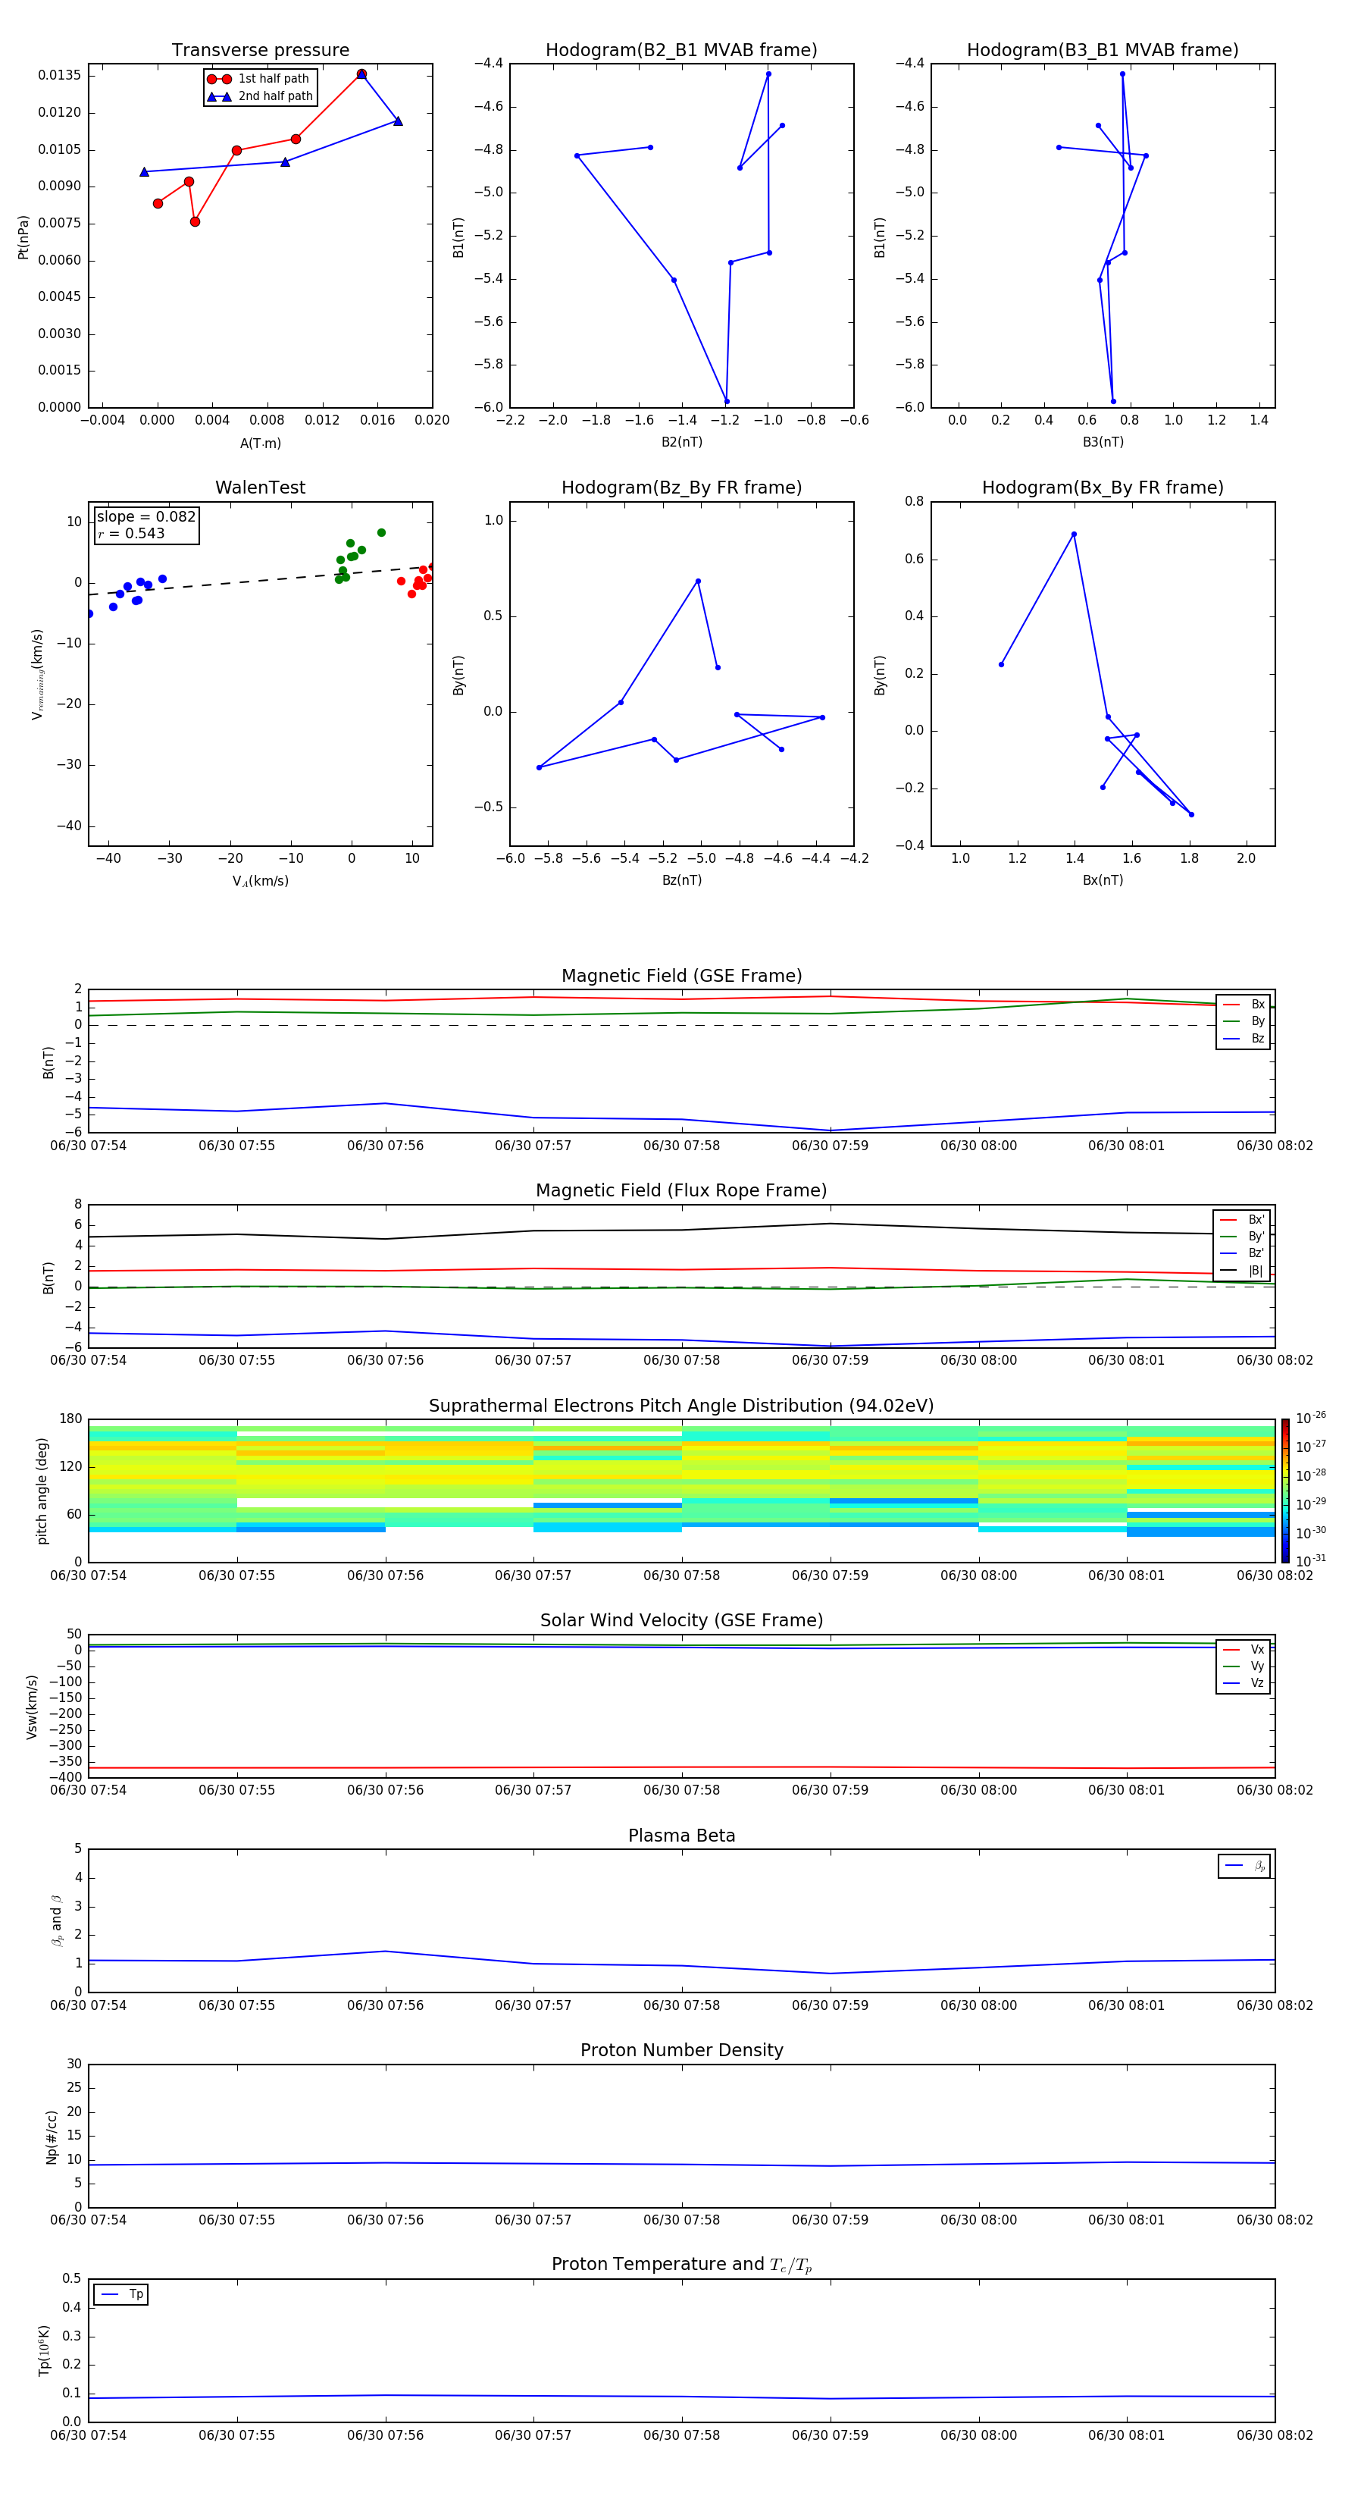Click the "Pt(nPa)" y-axis label
The height and width of the screenshot is (2502, 1364).
point(23,236)
